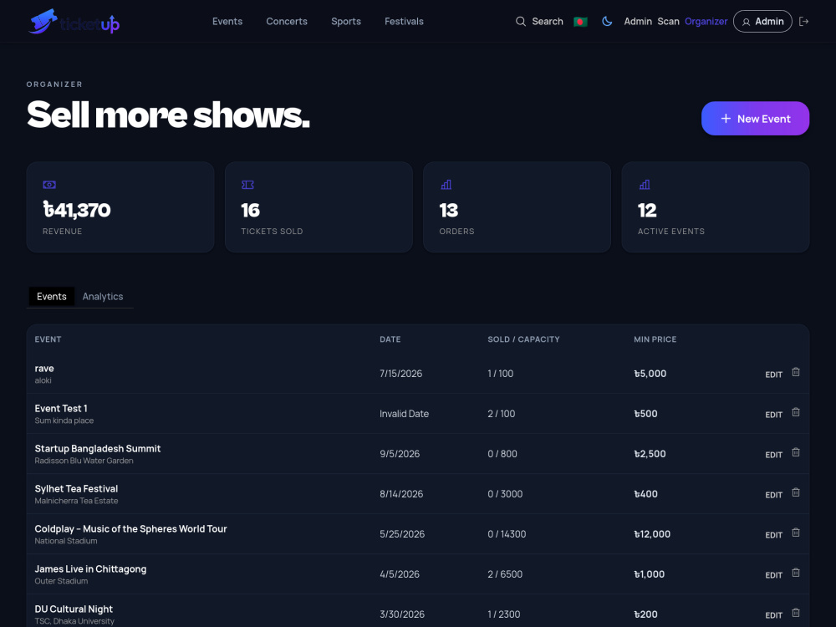This screenshot has width=836, height=627.
Task: Click the 7/15/2026 date cell
Action: (401, 374)
